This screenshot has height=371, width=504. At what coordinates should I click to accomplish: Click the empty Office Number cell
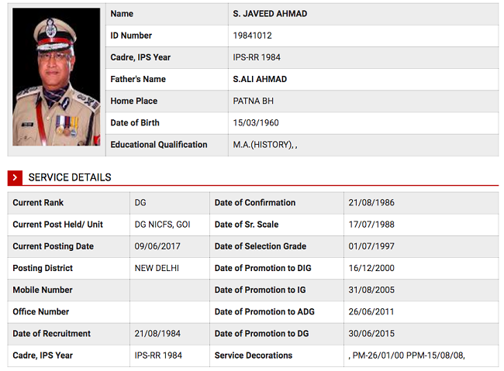click(x=170, y=312)
